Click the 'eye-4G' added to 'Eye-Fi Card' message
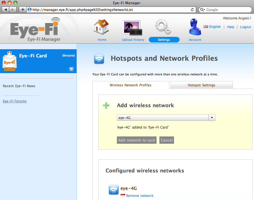Screen dimensions: 254x200 [x=143, y=127]
